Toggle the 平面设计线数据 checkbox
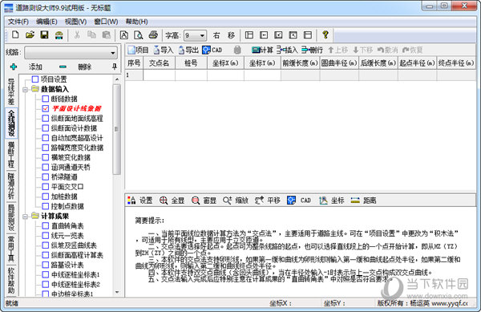 (x=46, y=108)
